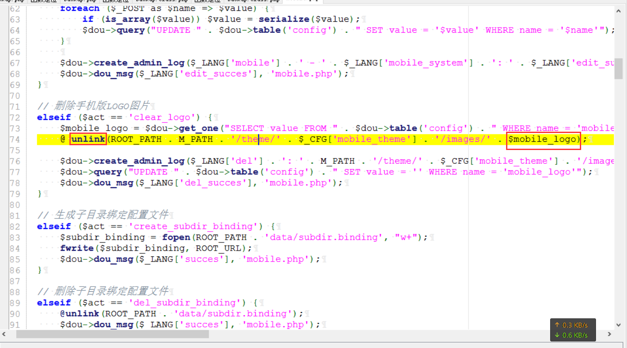Click line number 74 in the gutter
This screenshot has height=348, width=627.
pyautogui.click(x=15, y=139)
